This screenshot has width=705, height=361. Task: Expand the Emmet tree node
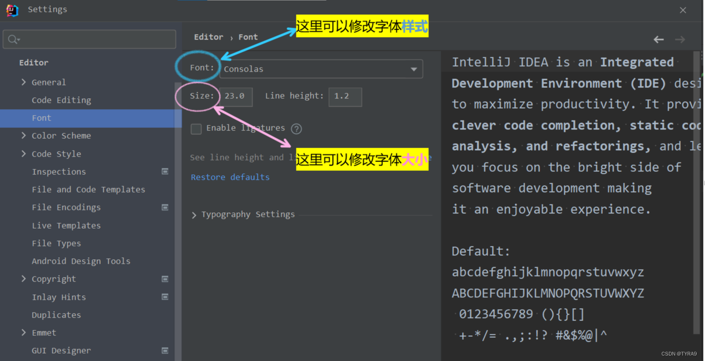tap(23, 332)
